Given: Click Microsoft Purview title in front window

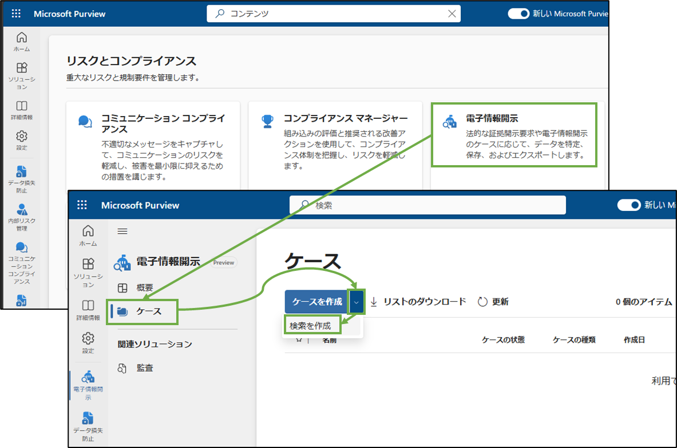Looking at the screenshot, I should point(140,205).
